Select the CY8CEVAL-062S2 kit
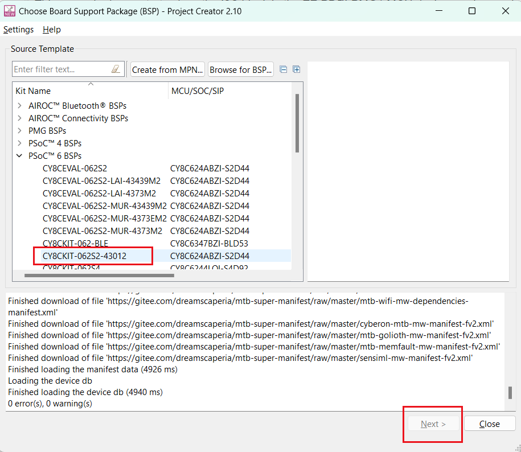The image size is (521, 452). pyautogui.click(x=75, y=169)
